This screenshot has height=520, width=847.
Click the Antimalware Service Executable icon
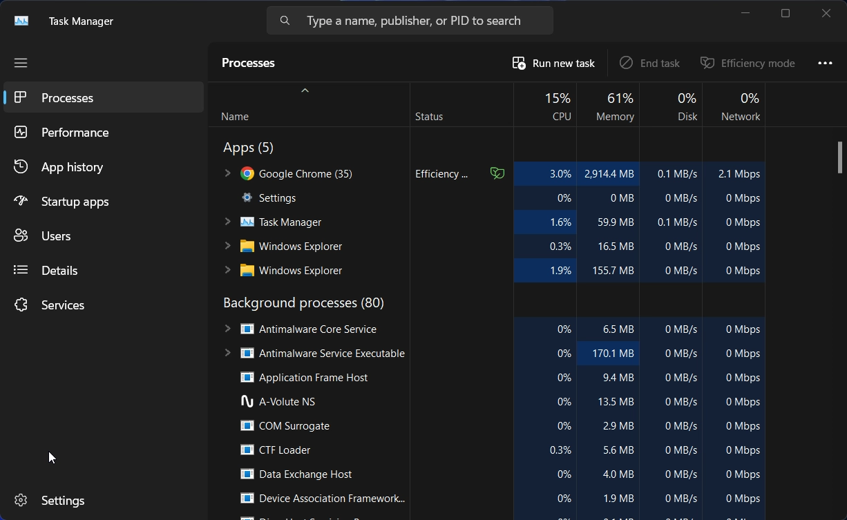247,353
